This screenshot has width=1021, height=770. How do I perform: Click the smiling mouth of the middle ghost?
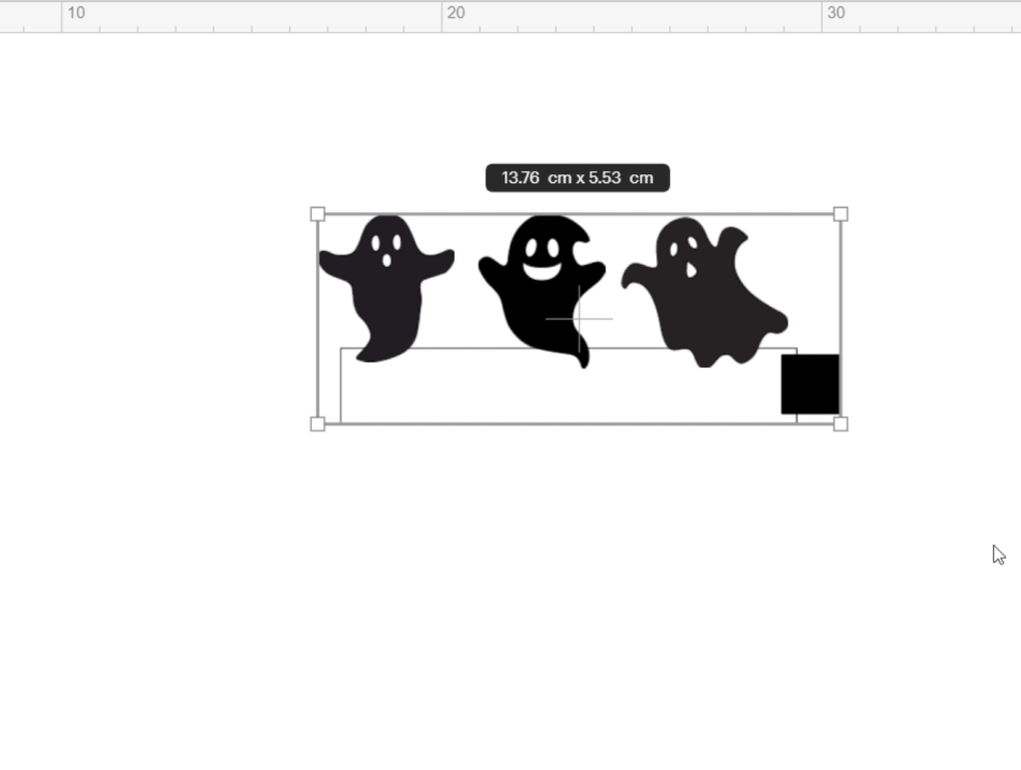pyautogui.click(x=540, y=270)
